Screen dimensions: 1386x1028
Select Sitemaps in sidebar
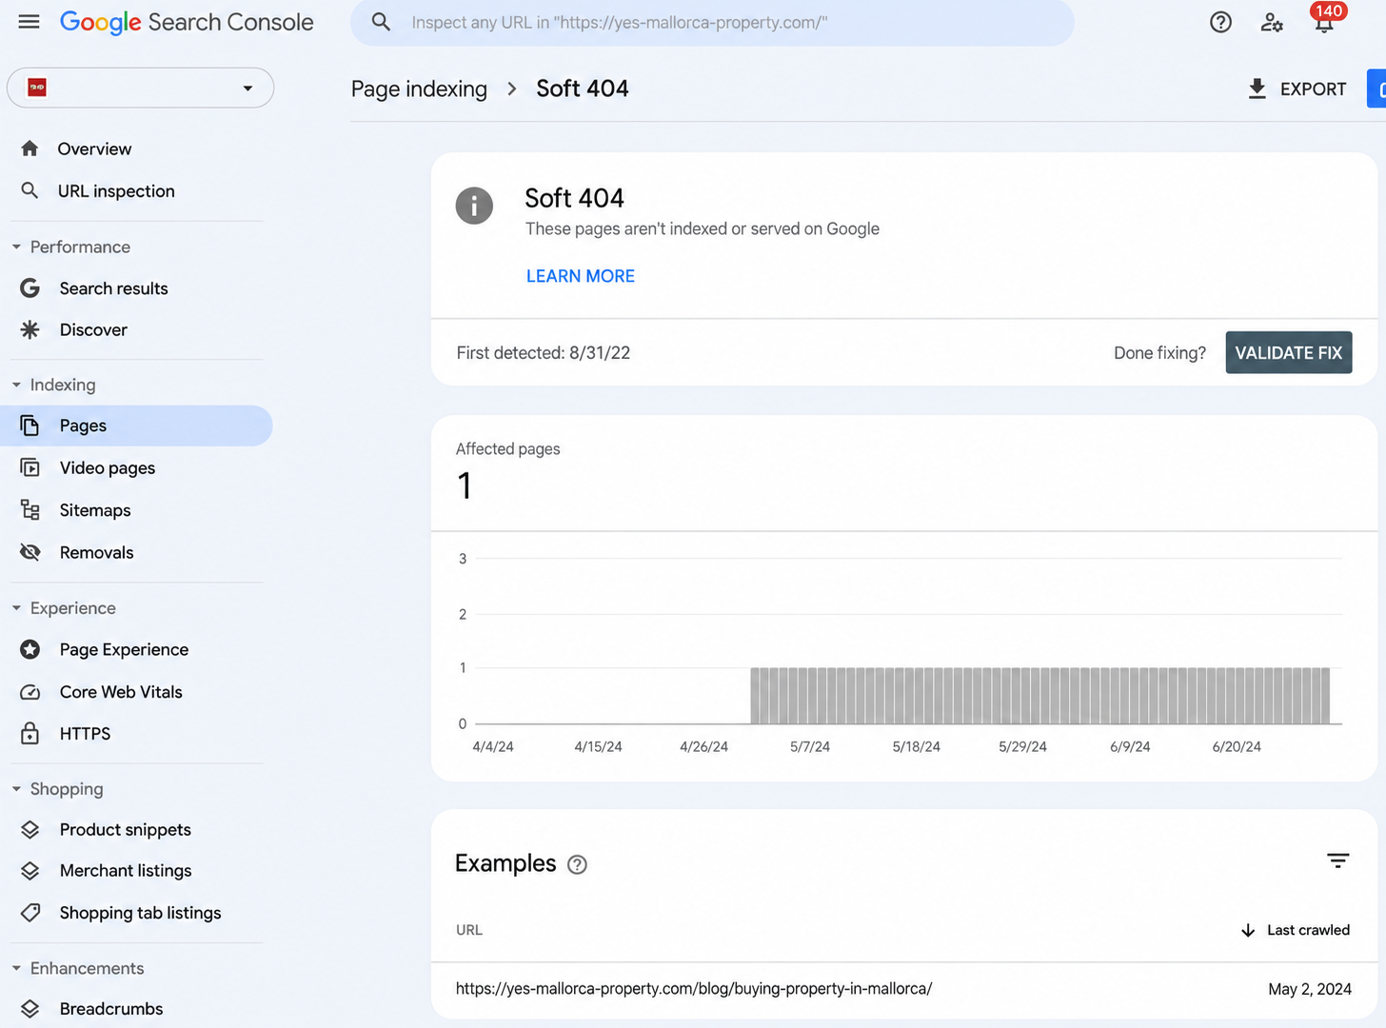click(x=95, y=510)
